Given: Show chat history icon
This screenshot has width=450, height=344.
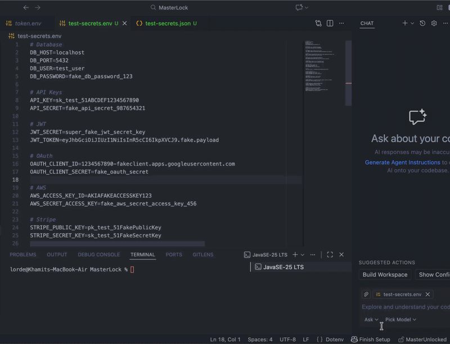Looking at the screenshot, I should pyautogui.click(x=422, y=23).
